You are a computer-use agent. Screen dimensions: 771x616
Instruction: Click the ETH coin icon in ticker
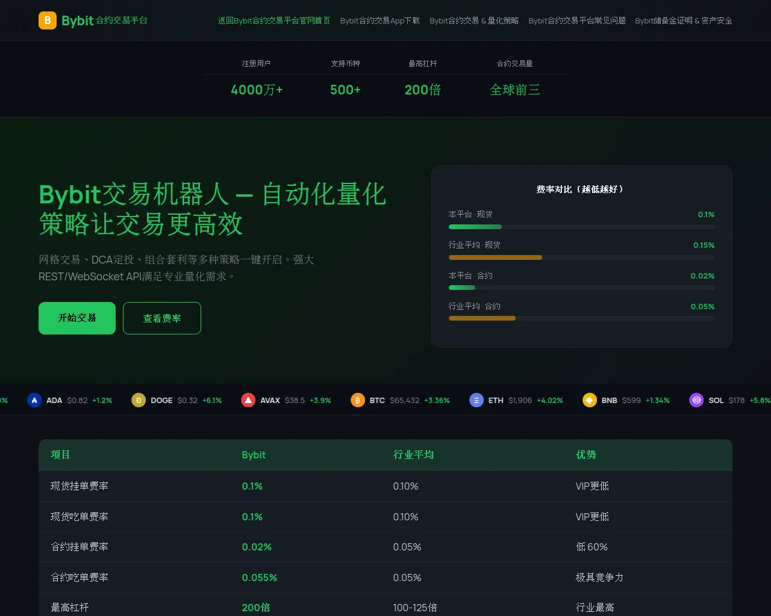[476, 400]
